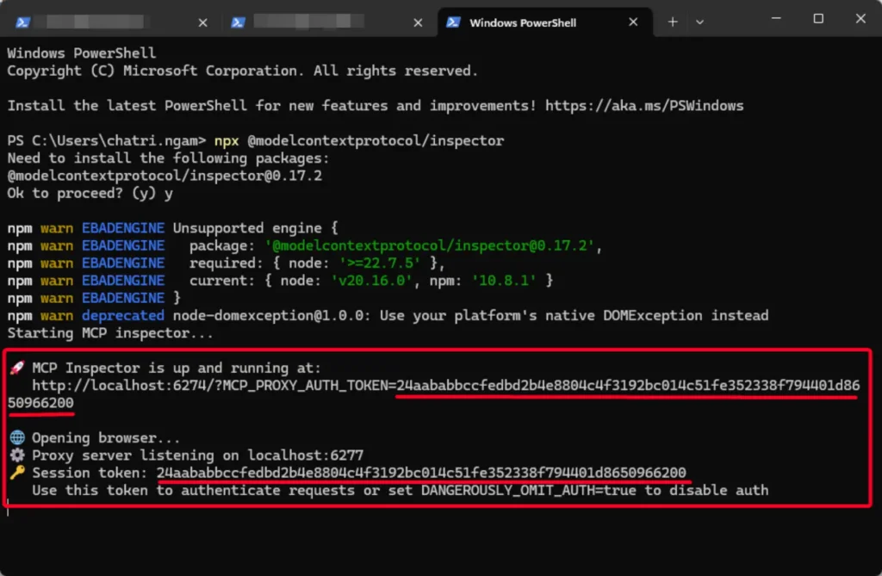Click the PowerShell icon on the second tab
This screenshot has height=576, width=882.
239,22
